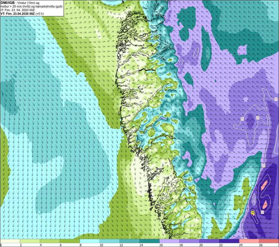Select the 18–20 m/s purple legend swatch
Screen dimensions: 279x247
point(189,241)
